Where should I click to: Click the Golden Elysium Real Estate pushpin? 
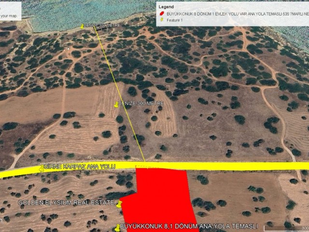coord(119,204)
